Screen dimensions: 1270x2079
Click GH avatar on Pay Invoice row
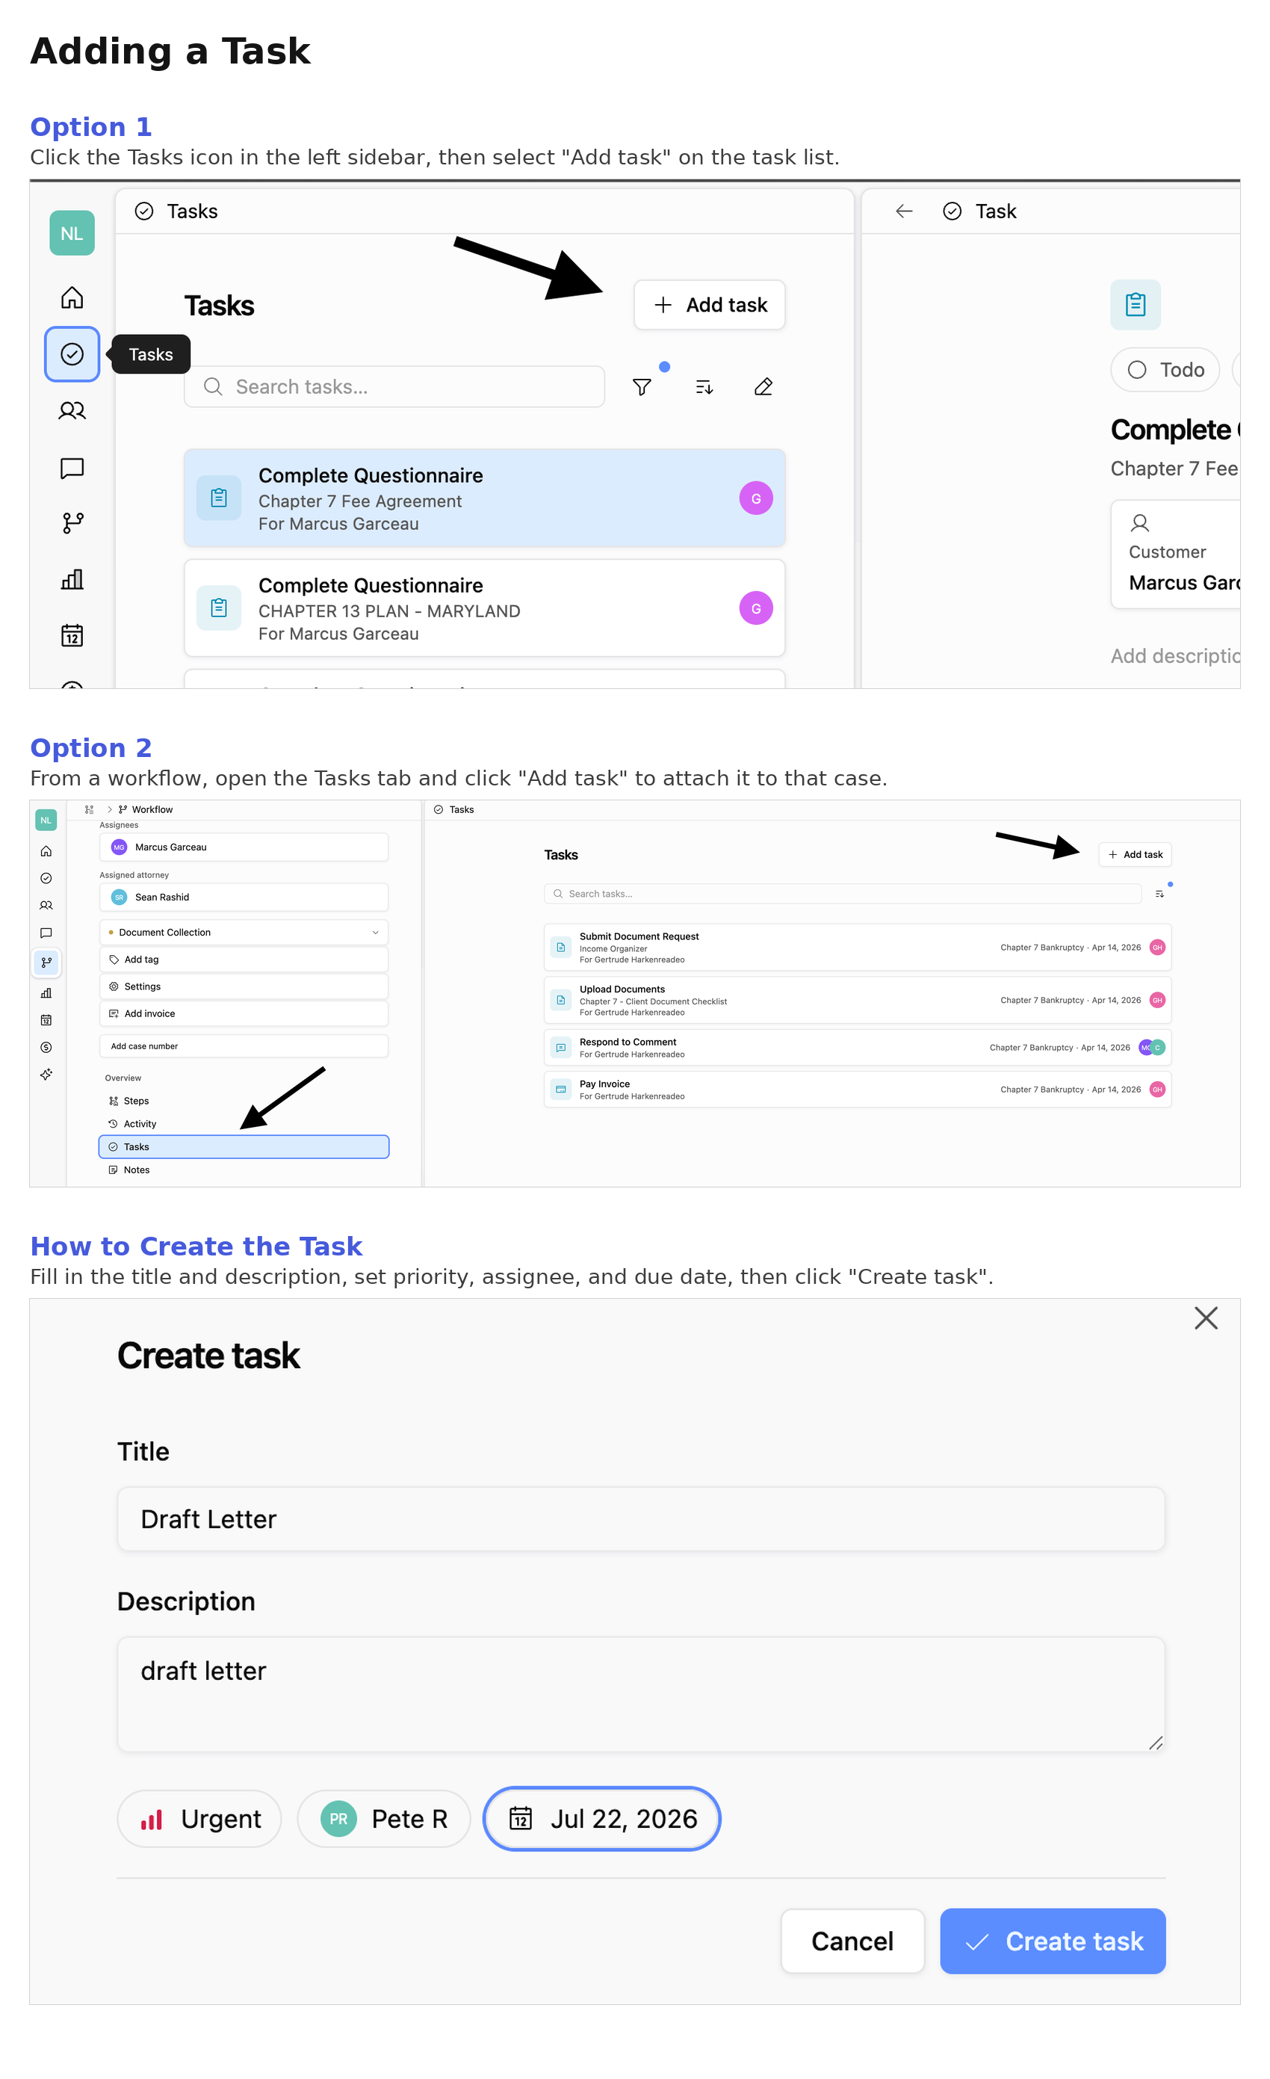click(x=1157, y=1090)
